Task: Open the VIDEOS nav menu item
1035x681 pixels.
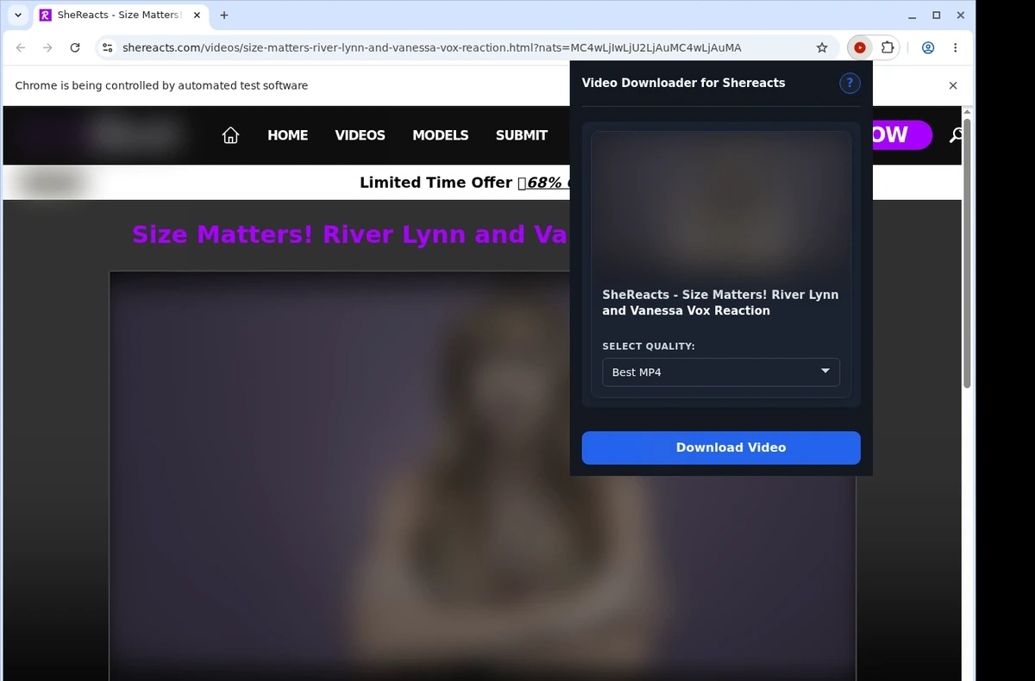Action: [x=360, y=135]
